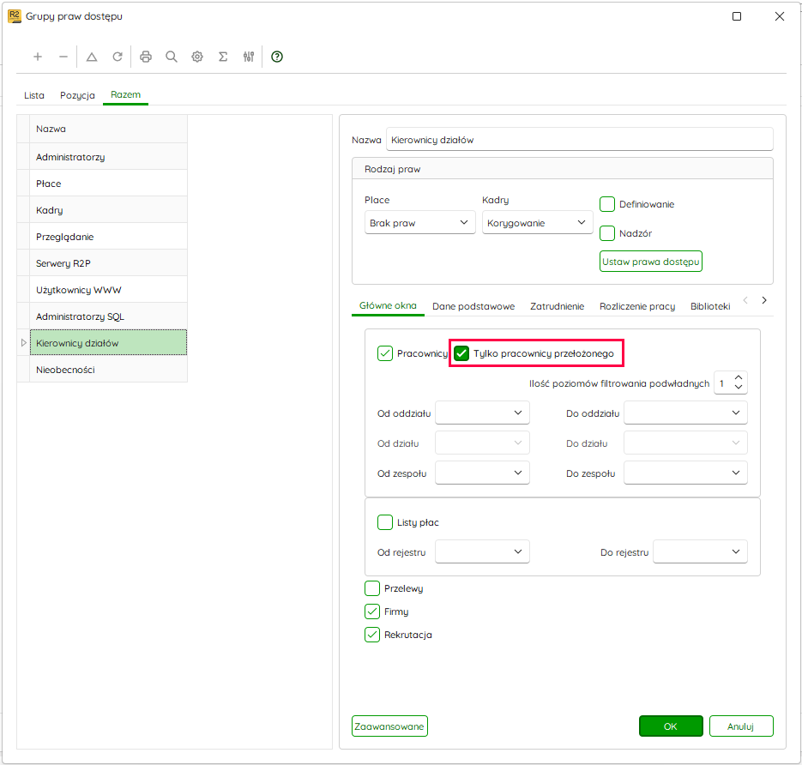Viewport: 802px width, 765px height.
Task: Click the R2 application icon in title bar
Action: pyautogui.click(x=15, y=16)
